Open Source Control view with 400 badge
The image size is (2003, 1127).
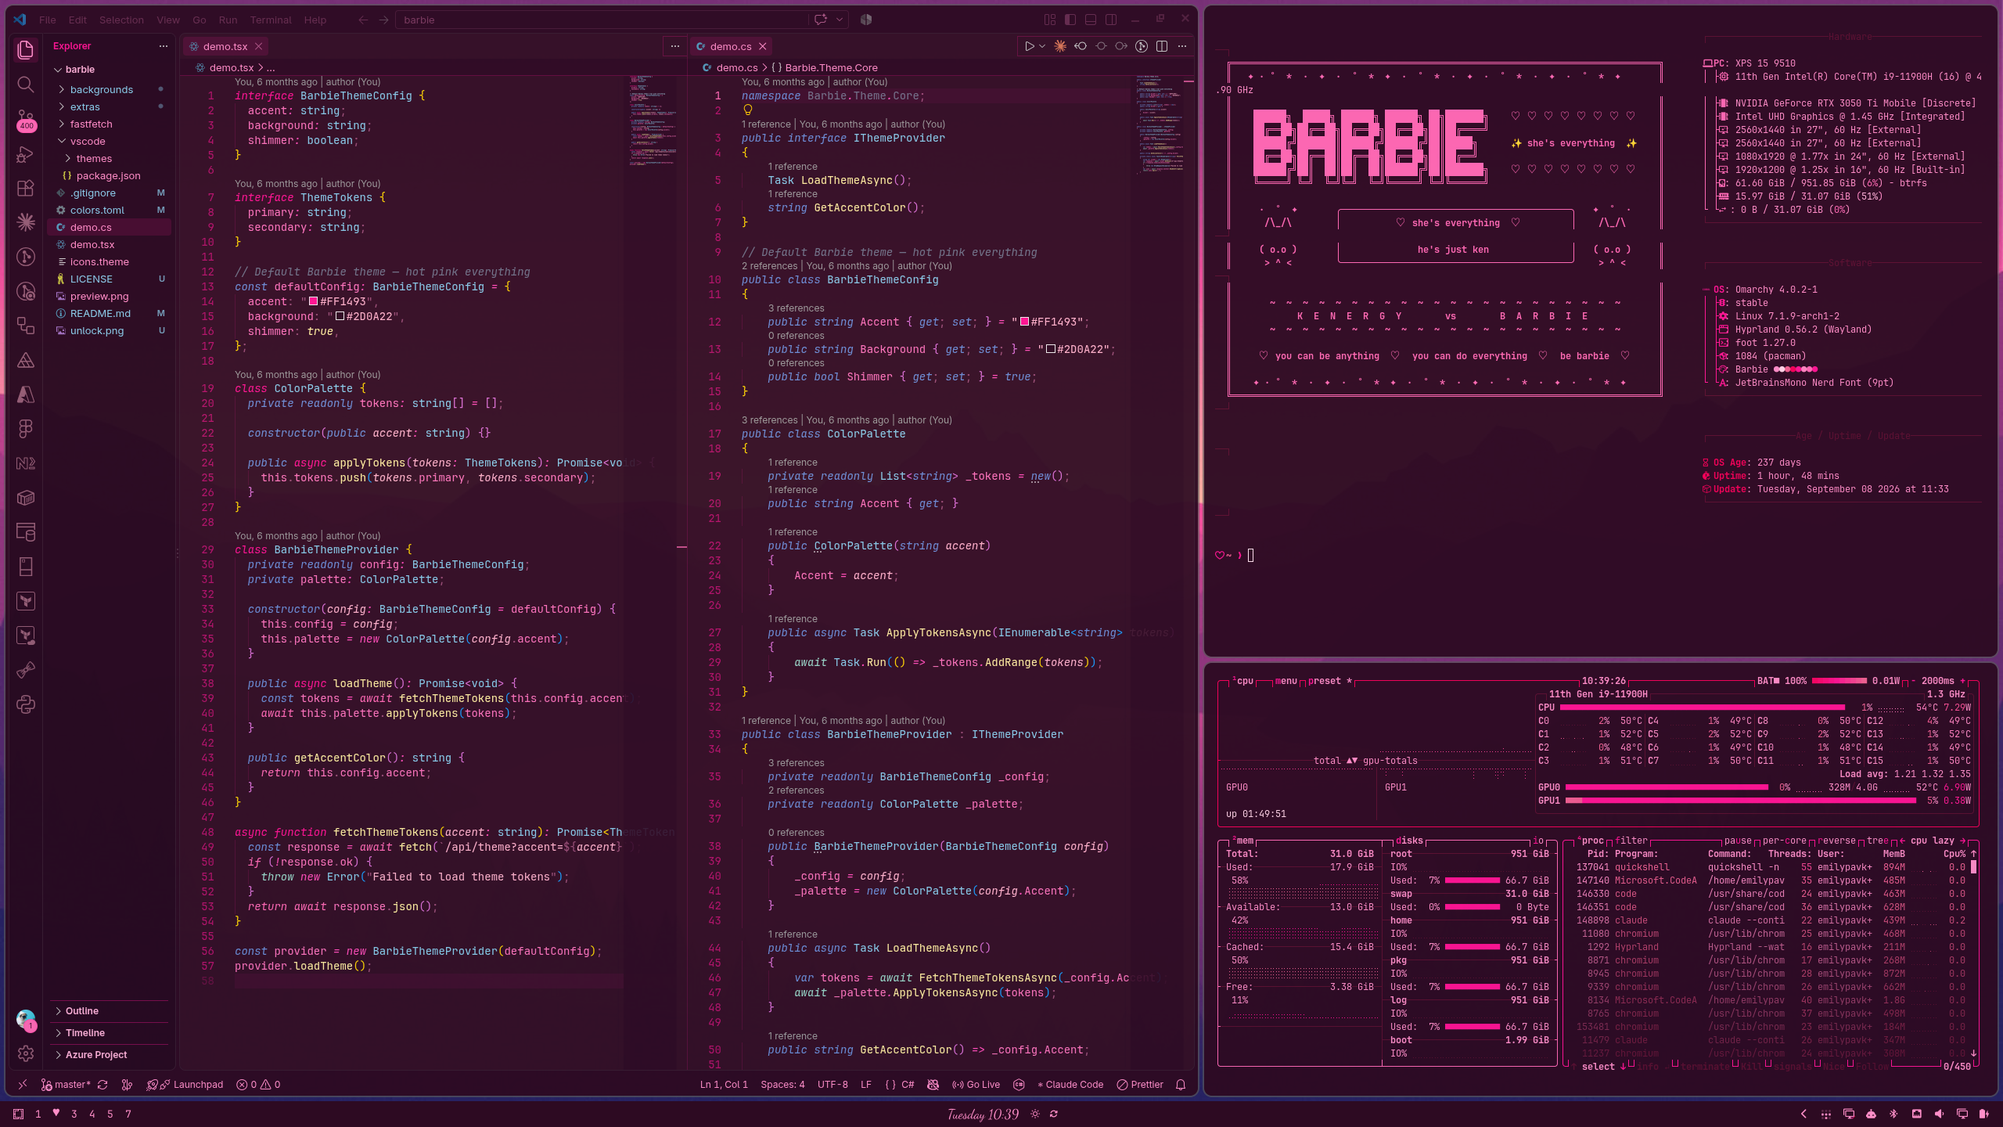26,119
